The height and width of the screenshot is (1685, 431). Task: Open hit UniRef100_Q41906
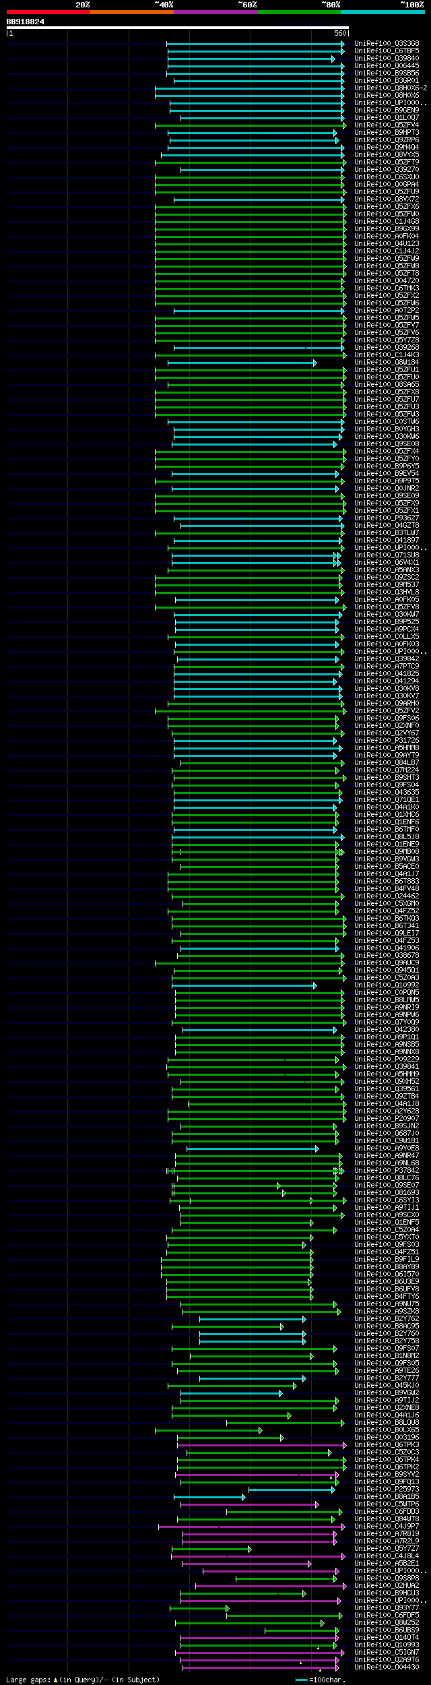pos(387,948)
